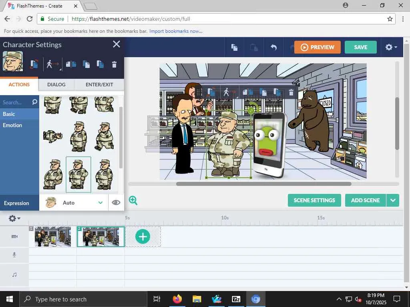Select the man in black suit

click(183, 136)
